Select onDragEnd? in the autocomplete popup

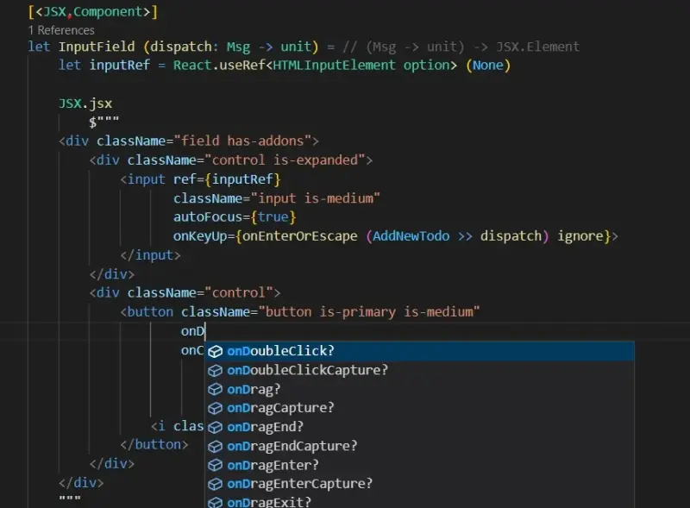coord(267,427)
